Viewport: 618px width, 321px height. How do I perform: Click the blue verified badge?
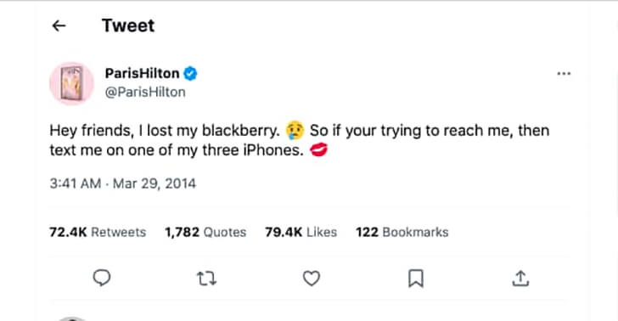[190, 73]
